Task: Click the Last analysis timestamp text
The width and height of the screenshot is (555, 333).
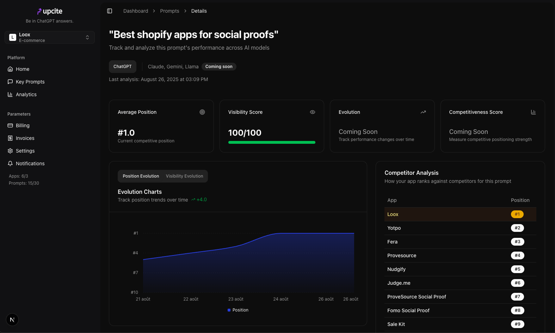Action: point(158,79)
